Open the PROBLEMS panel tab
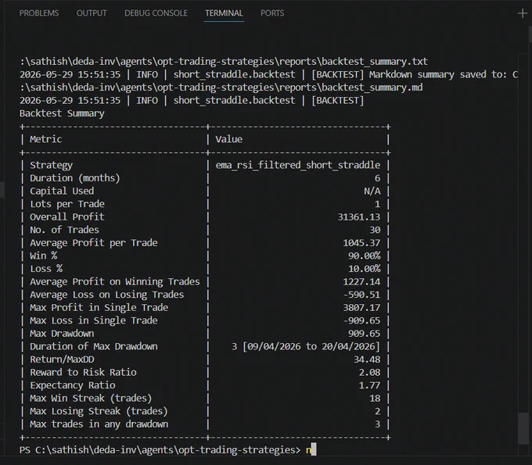532x465 pixels. pos(39,13)
